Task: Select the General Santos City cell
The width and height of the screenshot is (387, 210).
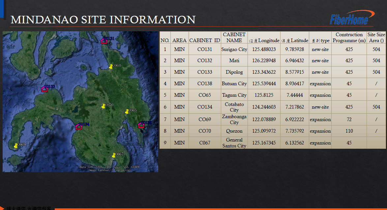Action: 234,143
